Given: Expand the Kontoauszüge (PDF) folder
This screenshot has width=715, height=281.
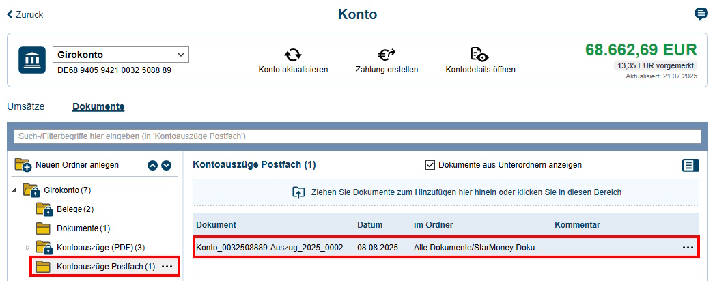Looking at the screenshot, I should 28,247.
